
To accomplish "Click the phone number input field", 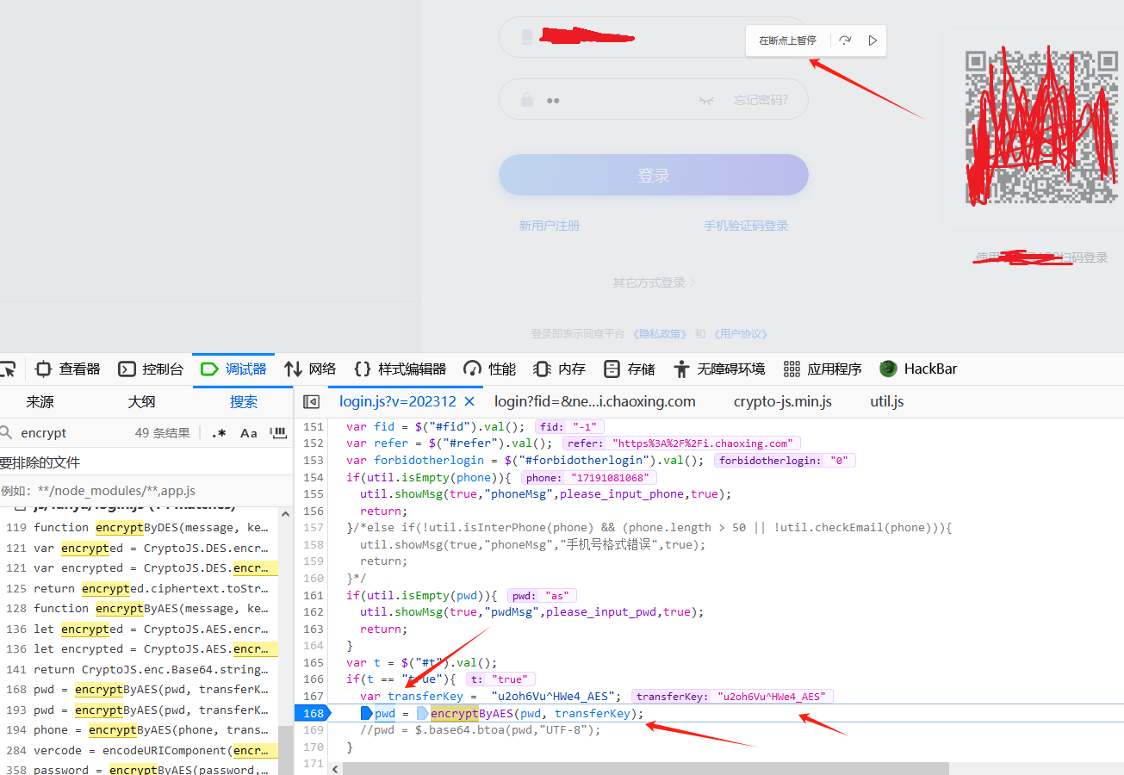I will click(x=654, y=37).
